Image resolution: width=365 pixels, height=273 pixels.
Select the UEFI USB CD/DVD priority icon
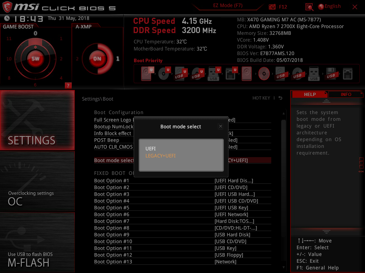tap(197, 74)
